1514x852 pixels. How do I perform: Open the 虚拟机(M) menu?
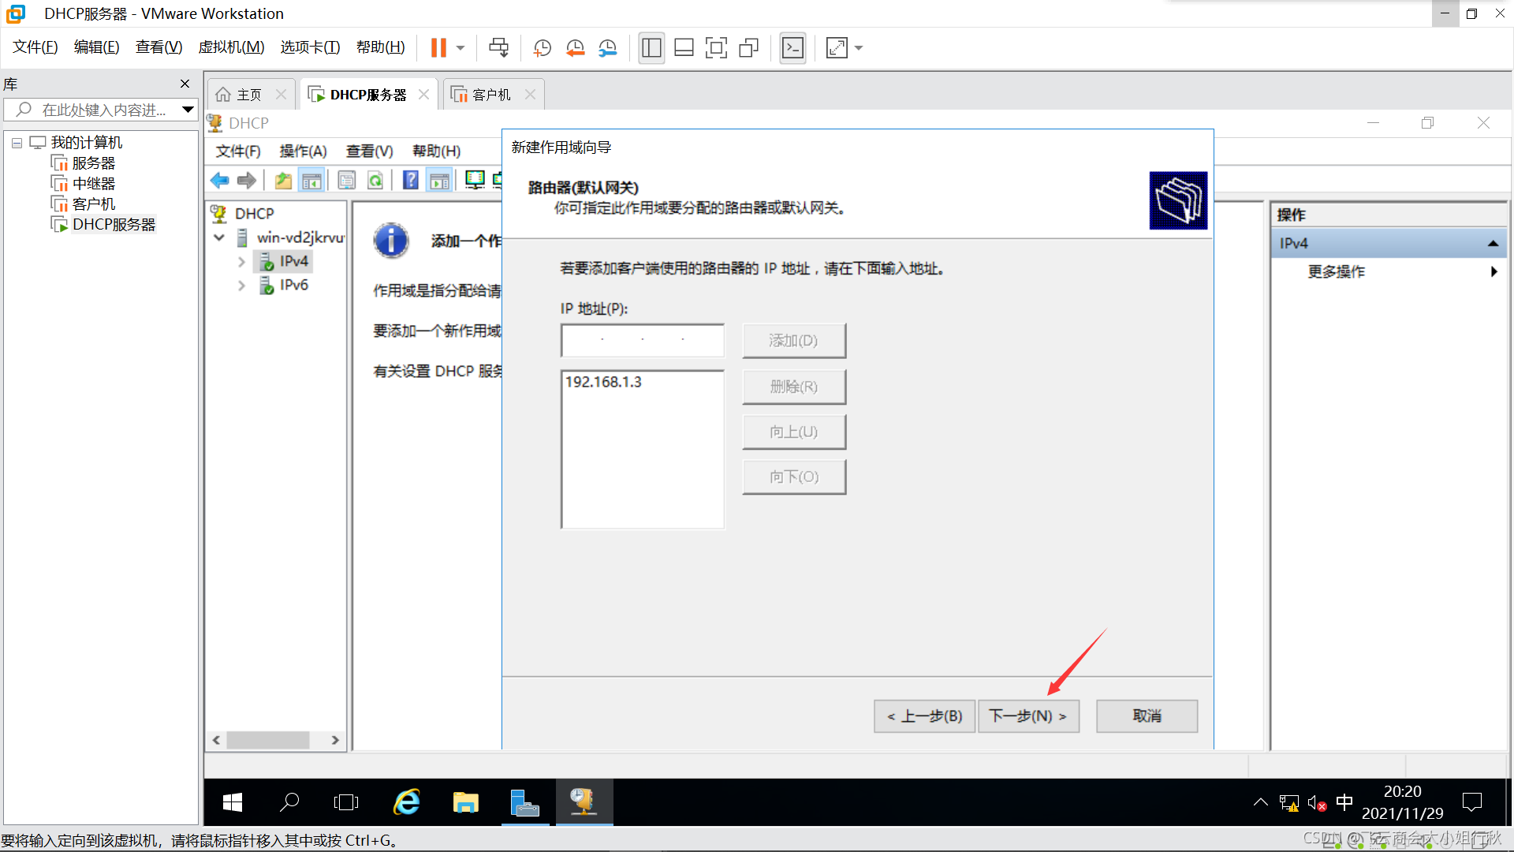pos(231,47)
